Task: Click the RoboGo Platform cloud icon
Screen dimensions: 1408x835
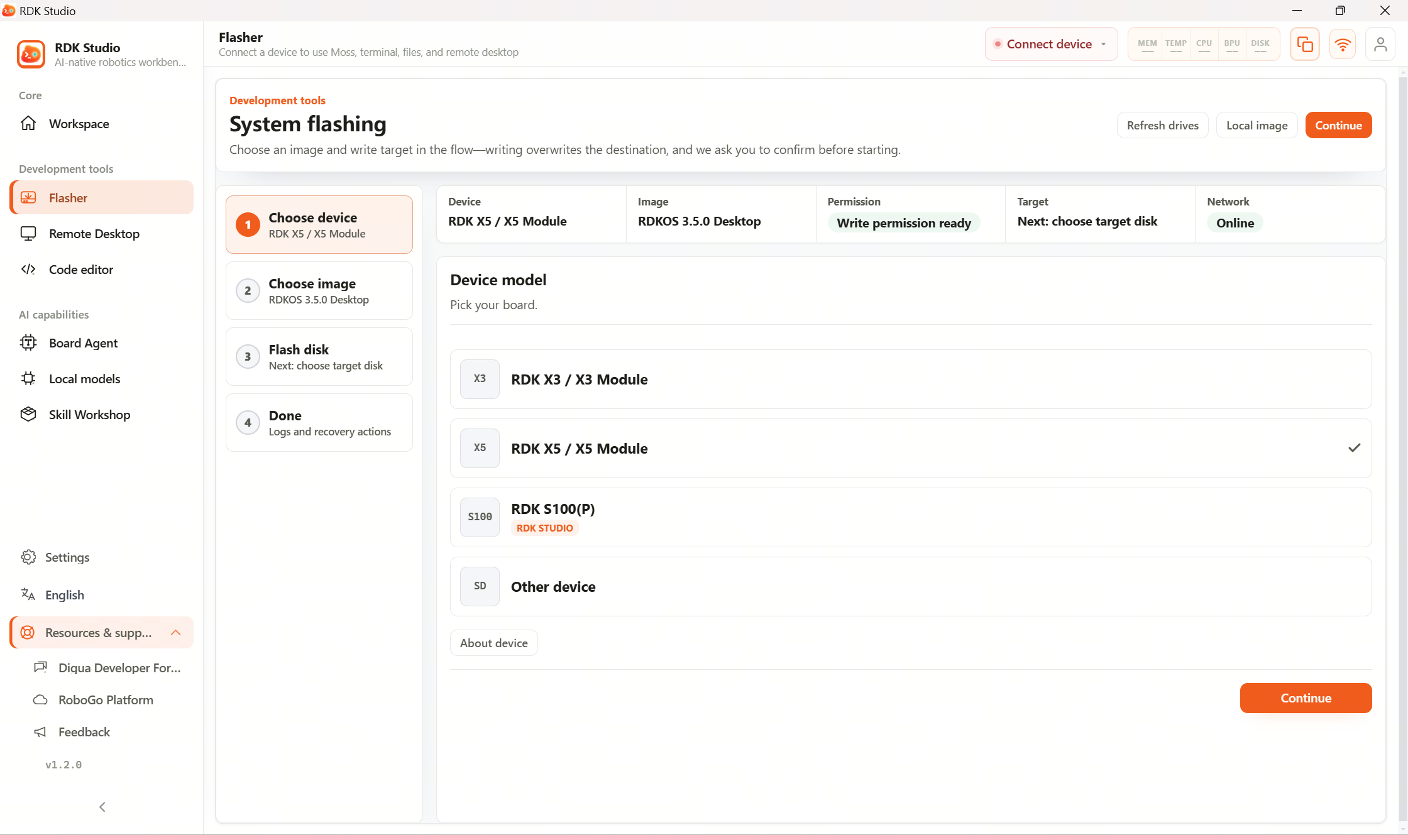Action: coord(41,700)
